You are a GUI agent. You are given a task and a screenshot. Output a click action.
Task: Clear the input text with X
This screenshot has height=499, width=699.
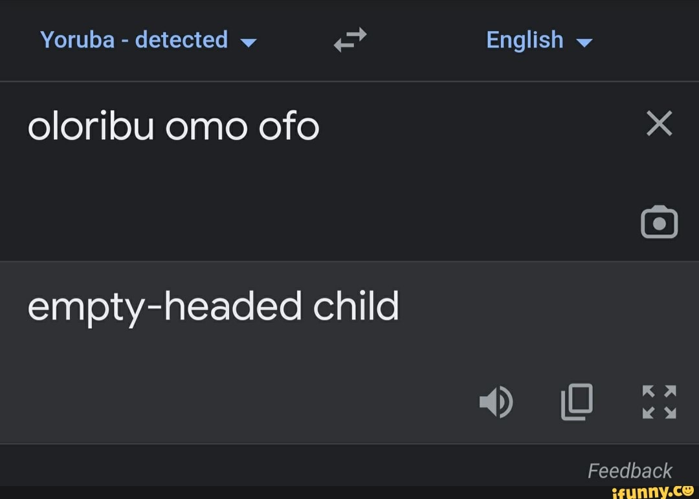[x=659, y=123]
